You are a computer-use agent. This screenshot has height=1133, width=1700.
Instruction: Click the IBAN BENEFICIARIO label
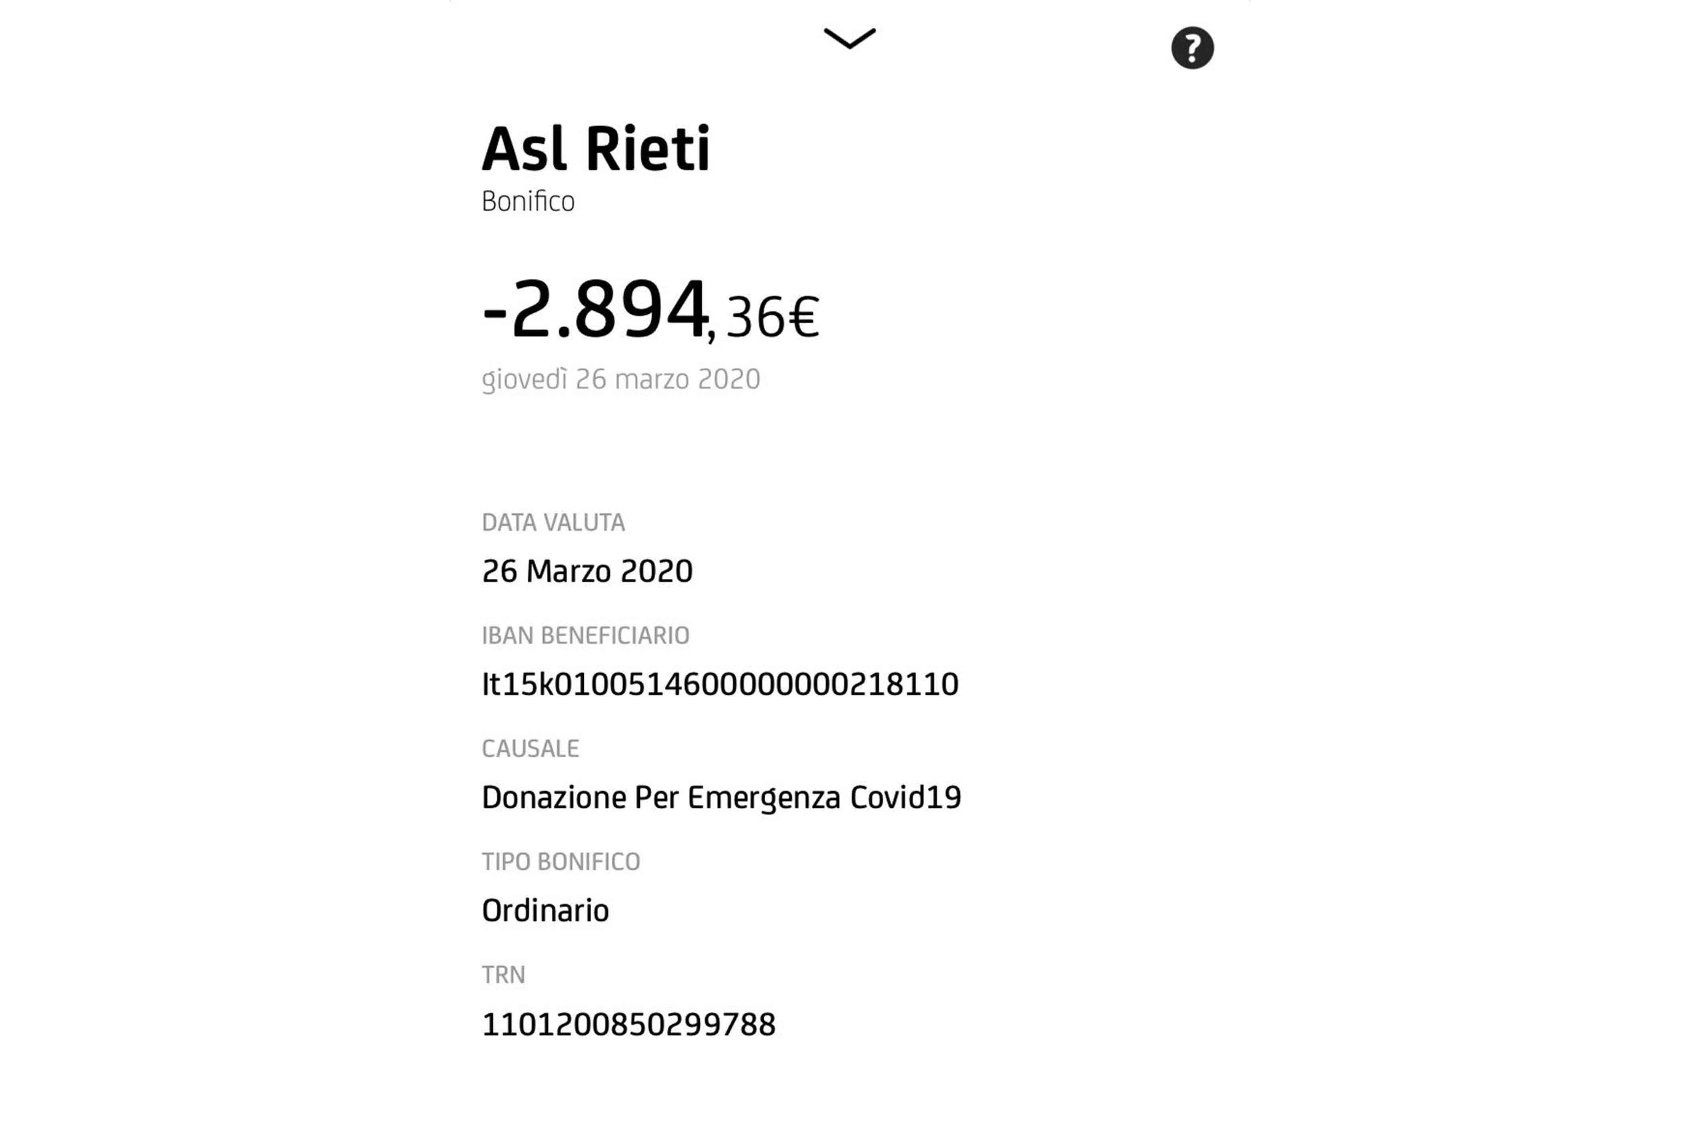pyautogui.click(x=585, y=636)
